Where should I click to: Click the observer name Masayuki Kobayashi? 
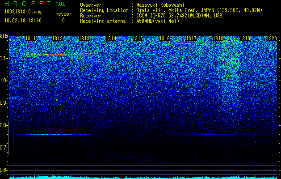160,5
